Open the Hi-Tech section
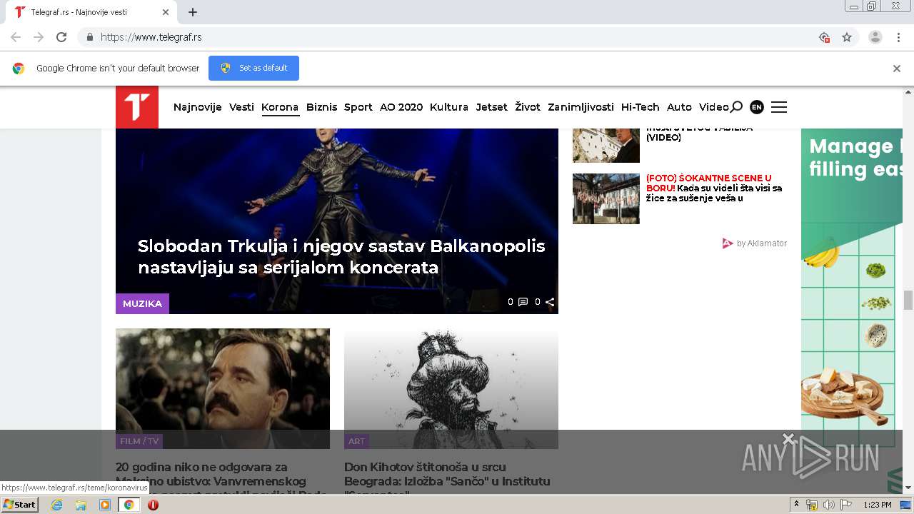The image size is (914, 514). point(641,107)
